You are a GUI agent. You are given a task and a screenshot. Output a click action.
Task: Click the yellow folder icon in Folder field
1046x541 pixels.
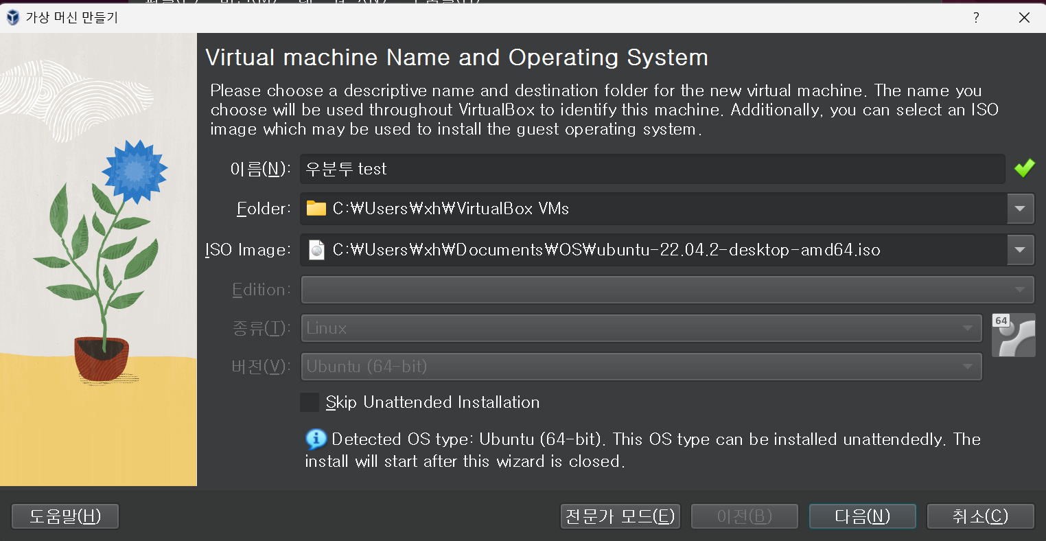316,209
